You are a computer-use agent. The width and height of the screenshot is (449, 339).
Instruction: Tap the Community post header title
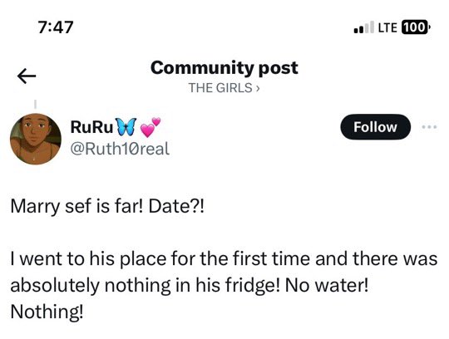click(x=224, y=68)
